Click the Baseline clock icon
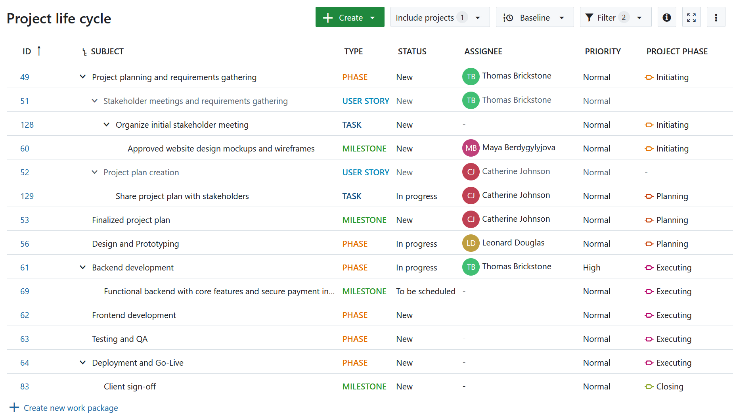The image size is (733, 418). pyautogui.click(x=508, y=17)
